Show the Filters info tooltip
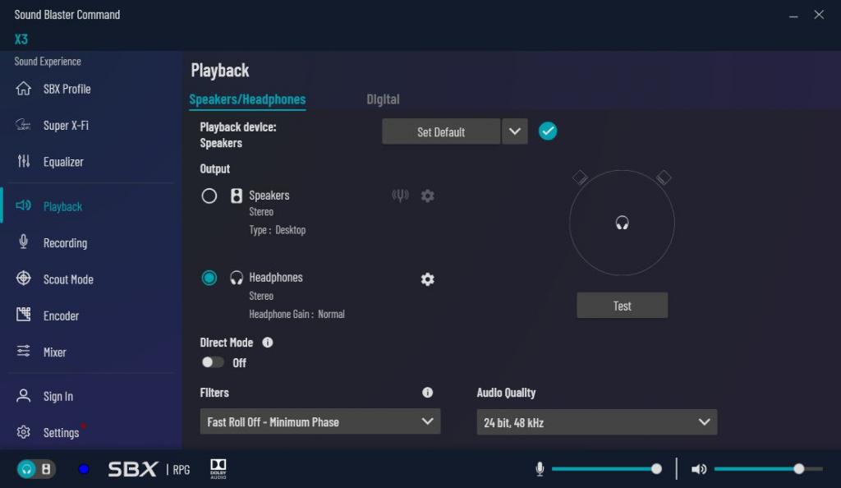This screenshot has width=841, height=488. [427, 393]
